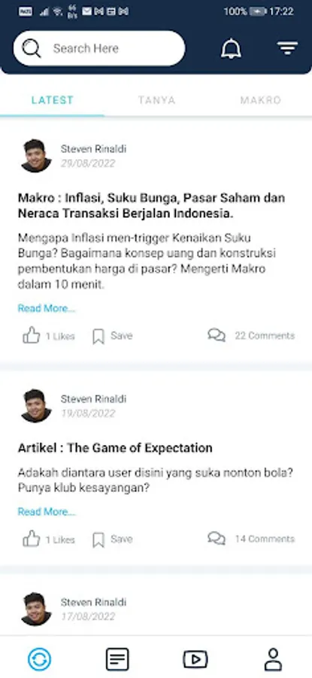Open the 22 Comments icon

click(217, 335)
